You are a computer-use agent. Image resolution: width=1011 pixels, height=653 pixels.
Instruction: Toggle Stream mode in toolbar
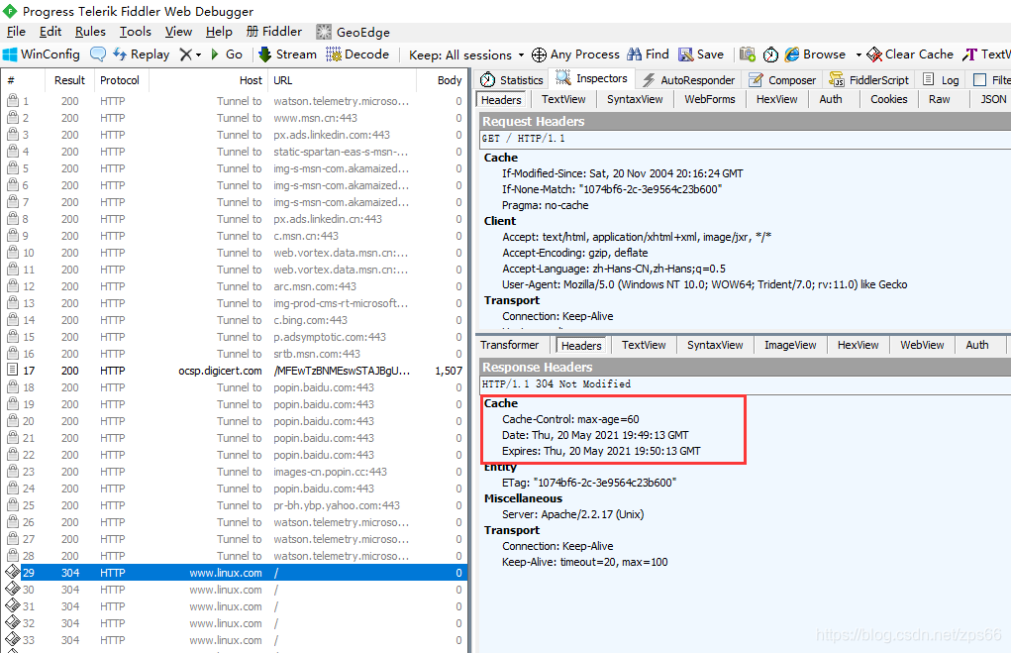tap(287, 54)
